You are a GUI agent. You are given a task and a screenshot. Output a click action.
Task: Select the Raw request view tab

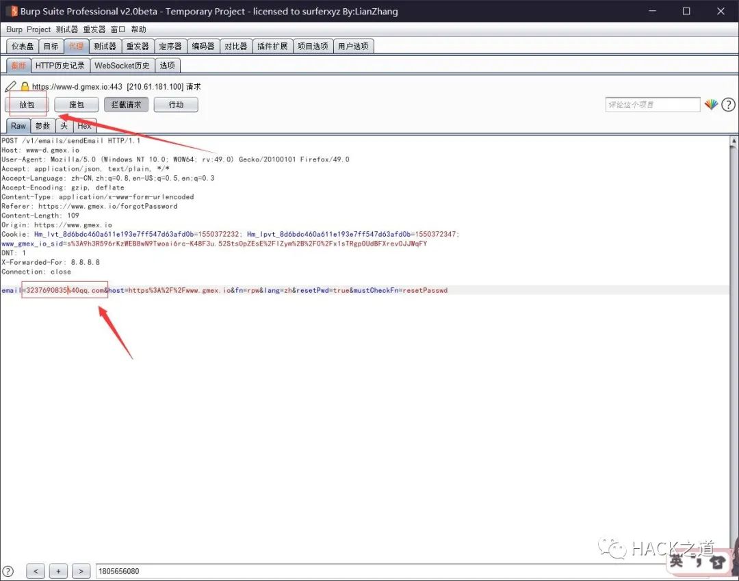coord(18,126)
